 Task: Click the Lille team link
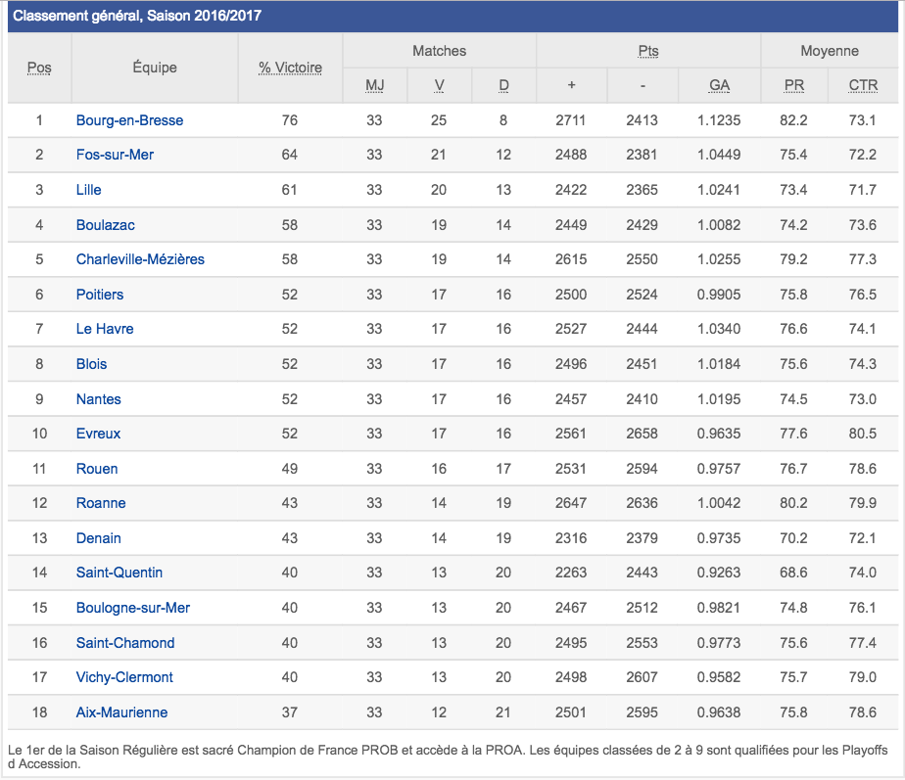coord(88,190)
